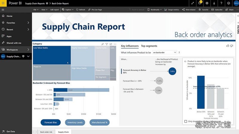
Task: Click Edit report
Action: (x=55, y=10)
